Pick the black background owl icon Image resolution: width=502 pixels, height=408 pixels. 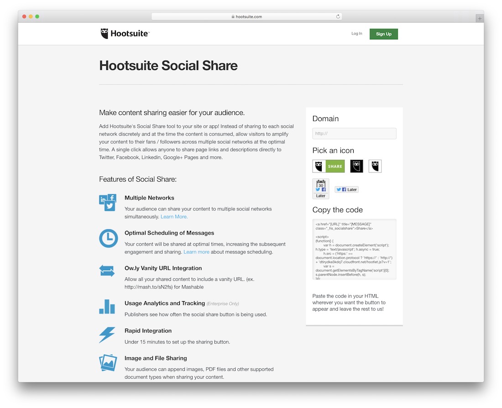357,166
